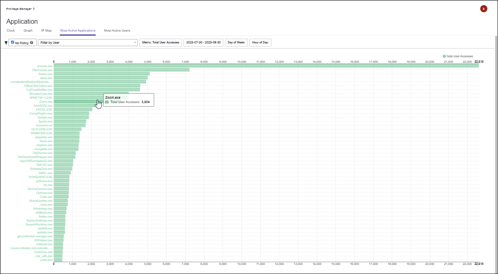Image resolution: width=498 pixels, height=274 pixels.
Task: Open the Day of Week selector
Action: [236, 42]
